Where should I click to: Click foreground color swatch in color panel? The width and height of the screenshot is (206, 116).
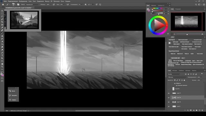[x=148, y=9]
